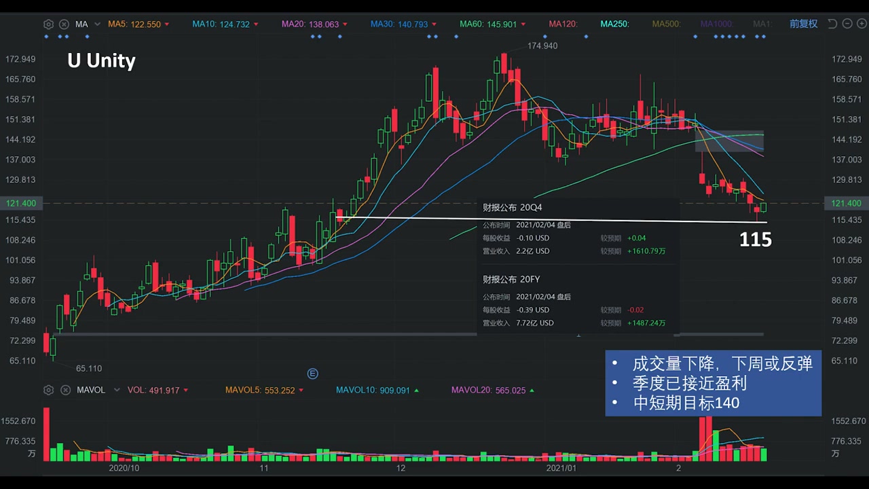Screen dimensions: 869x489
Task: Click the 财报公布 20FY heading
Action: (x=511, y=279)
